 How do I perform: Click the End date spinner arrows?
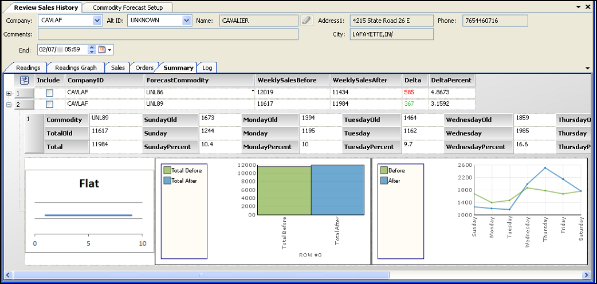92,50
